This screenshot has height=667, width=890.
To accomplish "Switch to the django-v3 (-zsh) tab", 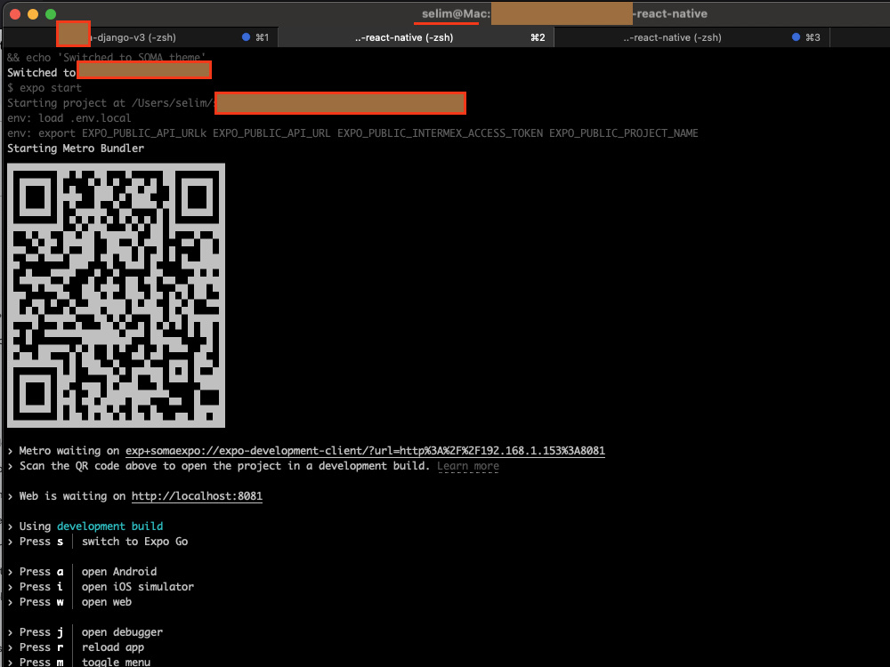I will tap(141, 37).
